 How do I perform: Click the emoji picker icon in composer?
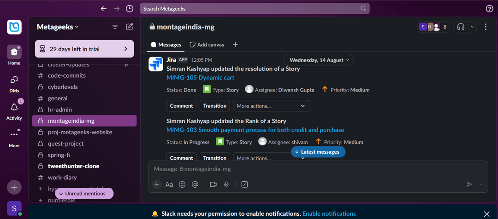click(182, 184)
